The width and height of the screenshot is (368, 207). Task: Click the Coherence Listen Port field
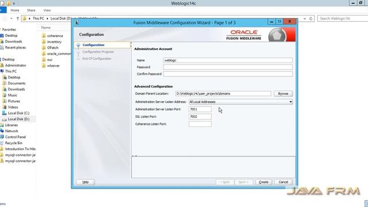coord(200,124)
